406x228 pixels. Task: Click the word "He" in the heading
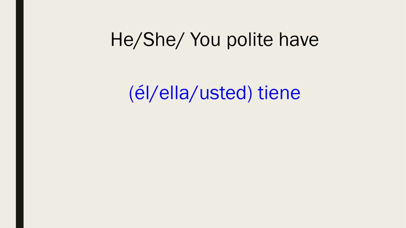tap(122, 40)
